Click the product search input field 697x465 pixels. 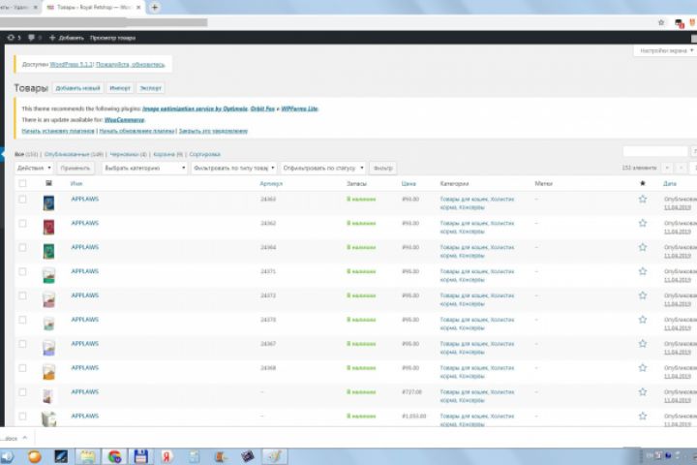[x=655, y=152]
